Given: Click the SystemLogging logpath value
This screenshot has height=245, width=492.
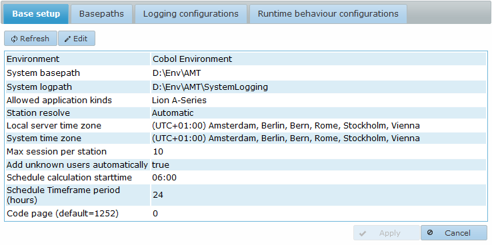Looking at the screenshot, I should 210,87.
